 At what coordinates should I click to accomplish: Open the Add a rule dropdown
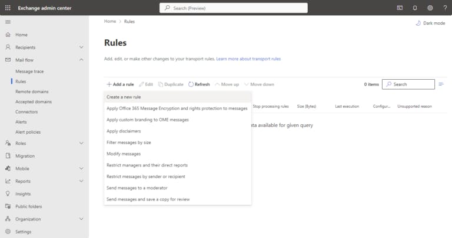120,84
